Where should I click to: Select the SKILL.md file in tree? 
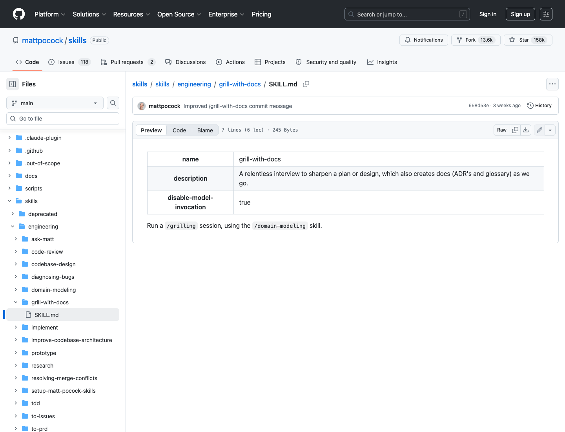63,315
